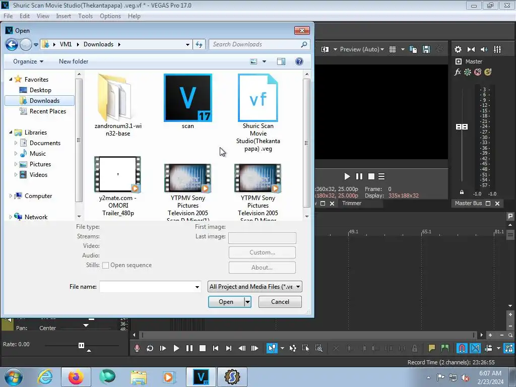Image resolution: width=516 pixels, height=387 pixels.
Task: Click Stop in the Video Preview panel
Action: tap(371, 176)
